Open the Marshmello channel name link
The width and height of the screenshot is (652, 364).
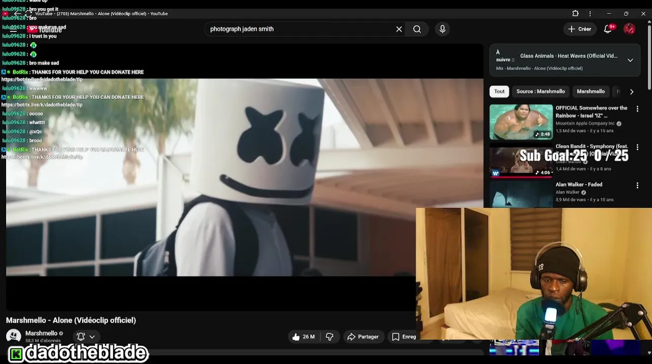[42, 333]
